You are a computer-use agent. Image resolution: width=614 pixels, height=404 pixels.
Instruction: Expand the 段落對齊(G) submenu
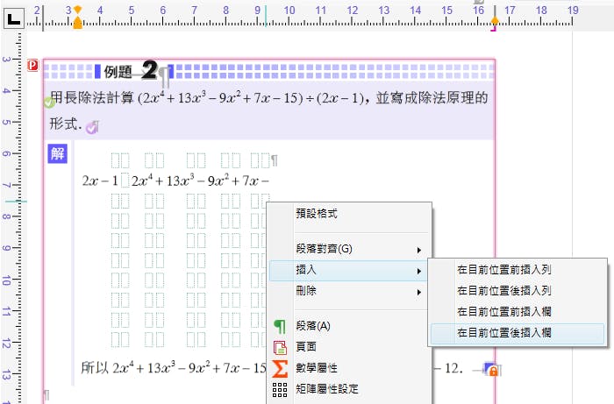tap(349, 251)
